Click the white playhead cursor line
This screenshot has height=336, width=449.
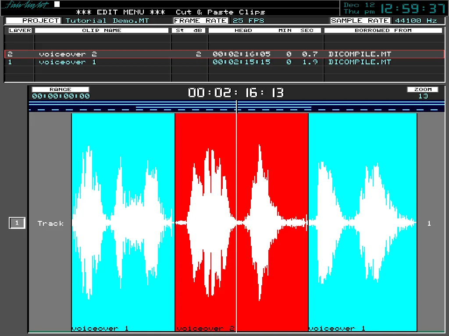236,217
